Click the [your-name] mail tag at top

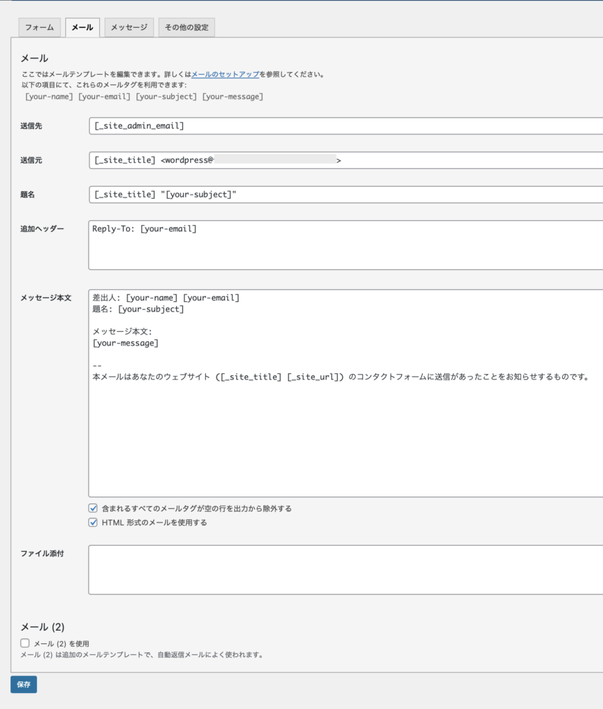(x=49, y=96)
